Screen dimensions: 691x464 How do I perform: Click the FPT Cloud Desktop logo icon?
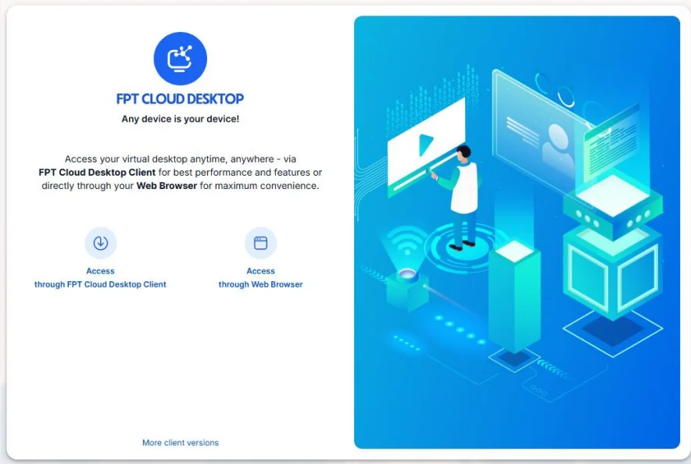181,59
